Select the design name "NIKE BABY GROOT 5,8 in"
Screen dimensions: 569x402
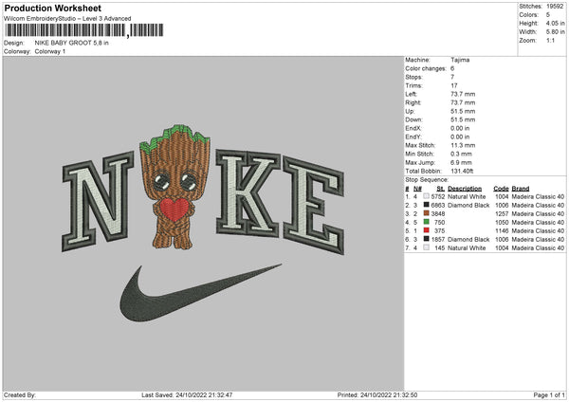click(71, 43)
